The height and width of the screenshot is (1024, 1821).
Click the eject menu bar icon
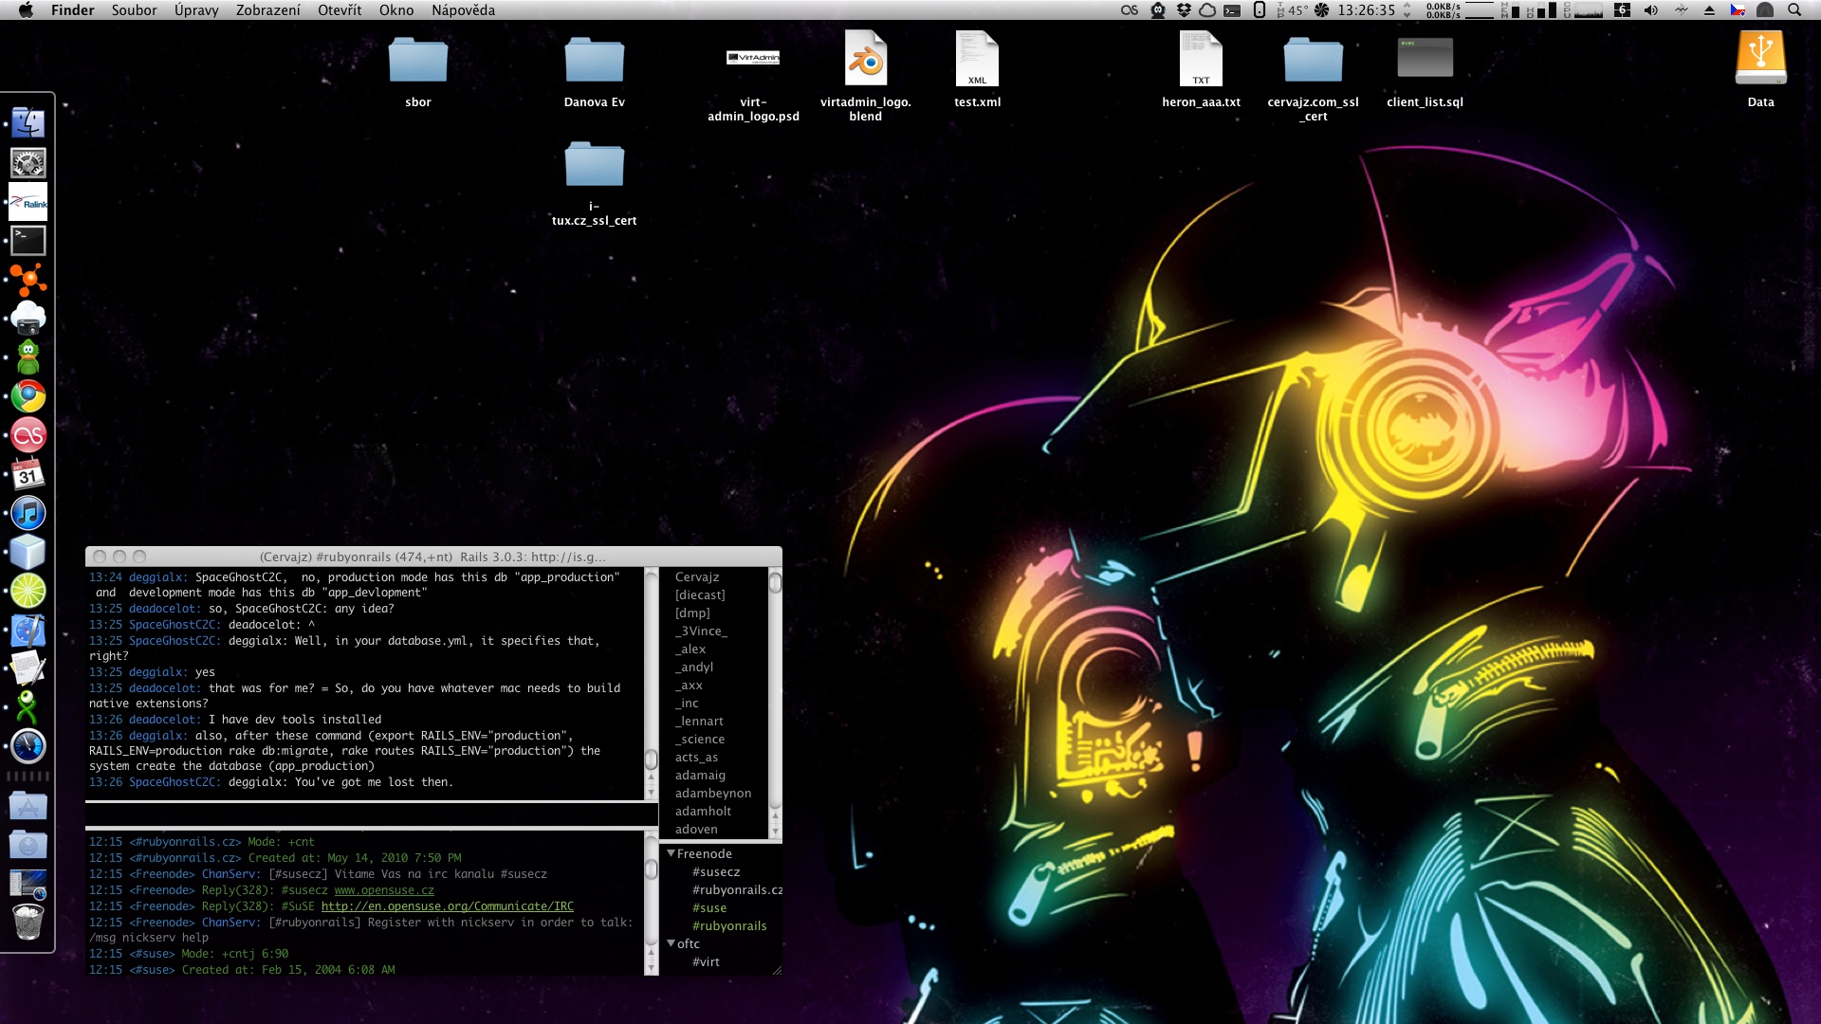1709,9
